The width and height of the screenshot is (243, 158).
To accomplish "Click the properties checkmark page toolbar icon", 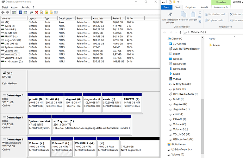I will (41, 12).
